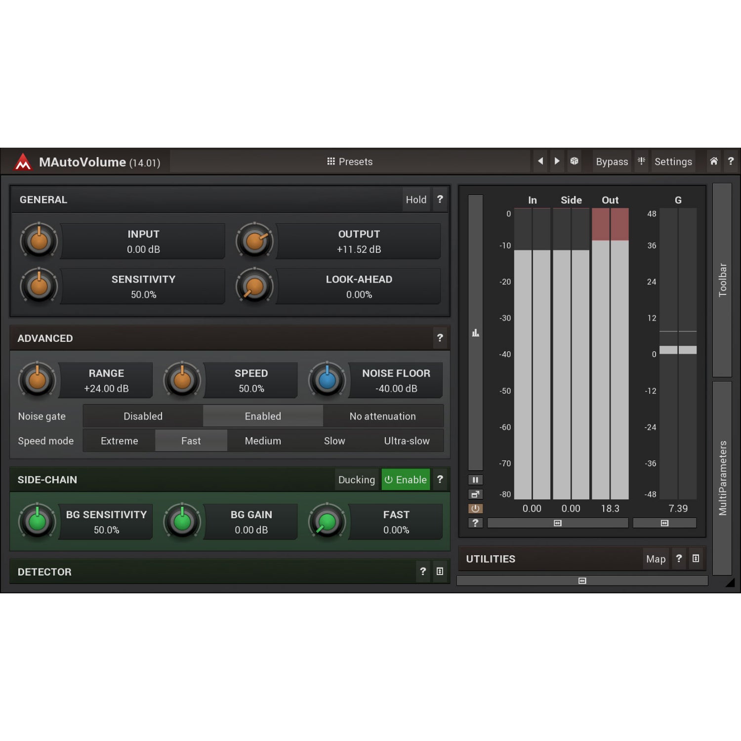Screen dimensions: 741x741
Task: Load the previous preset arrow
Action: [x=540, y=161]
